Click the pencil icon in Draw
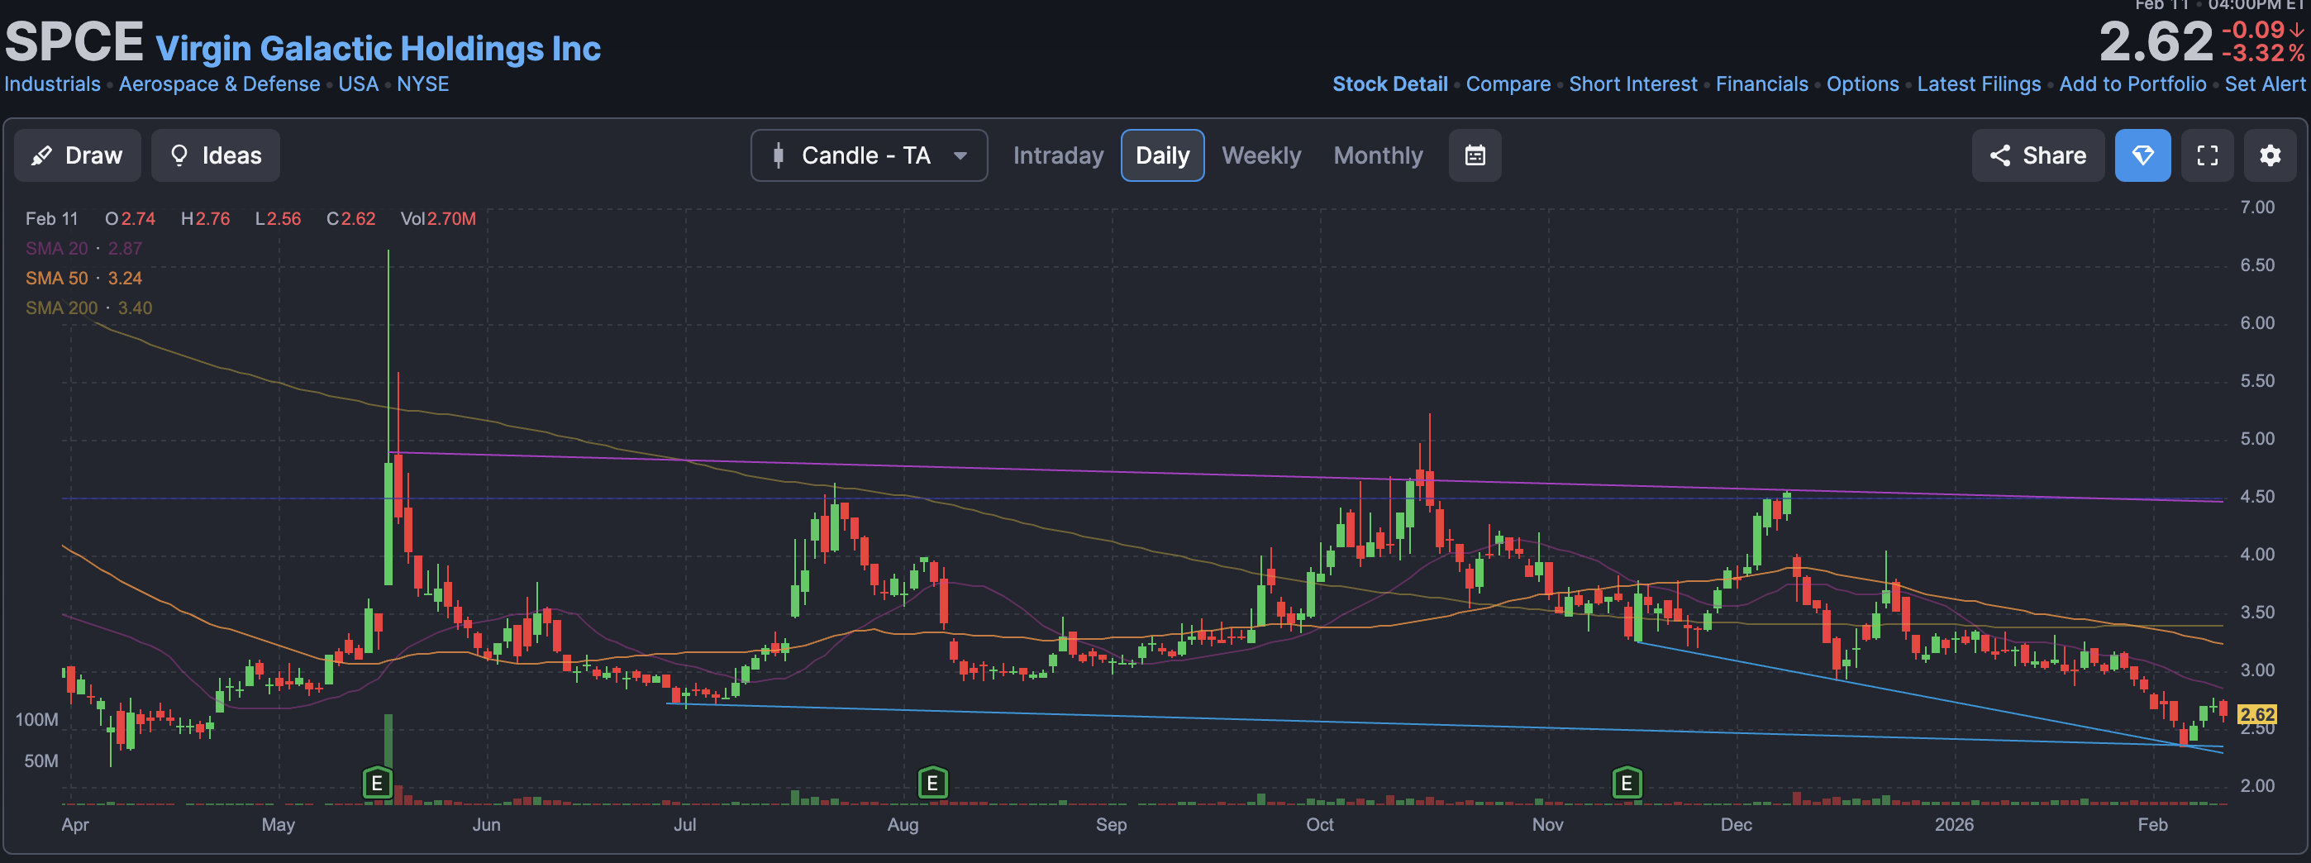The width and height of the screenshot is (2311, 863). tap(41, 156)
